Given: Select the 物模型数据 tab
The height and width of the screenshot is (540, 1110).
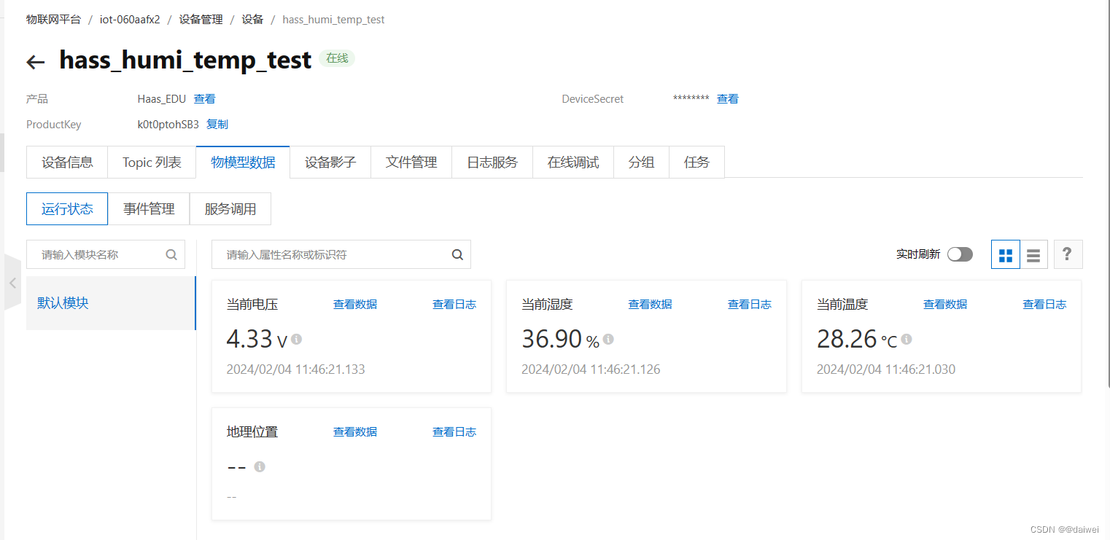Looking at the screenshot, I should point(243,163).
